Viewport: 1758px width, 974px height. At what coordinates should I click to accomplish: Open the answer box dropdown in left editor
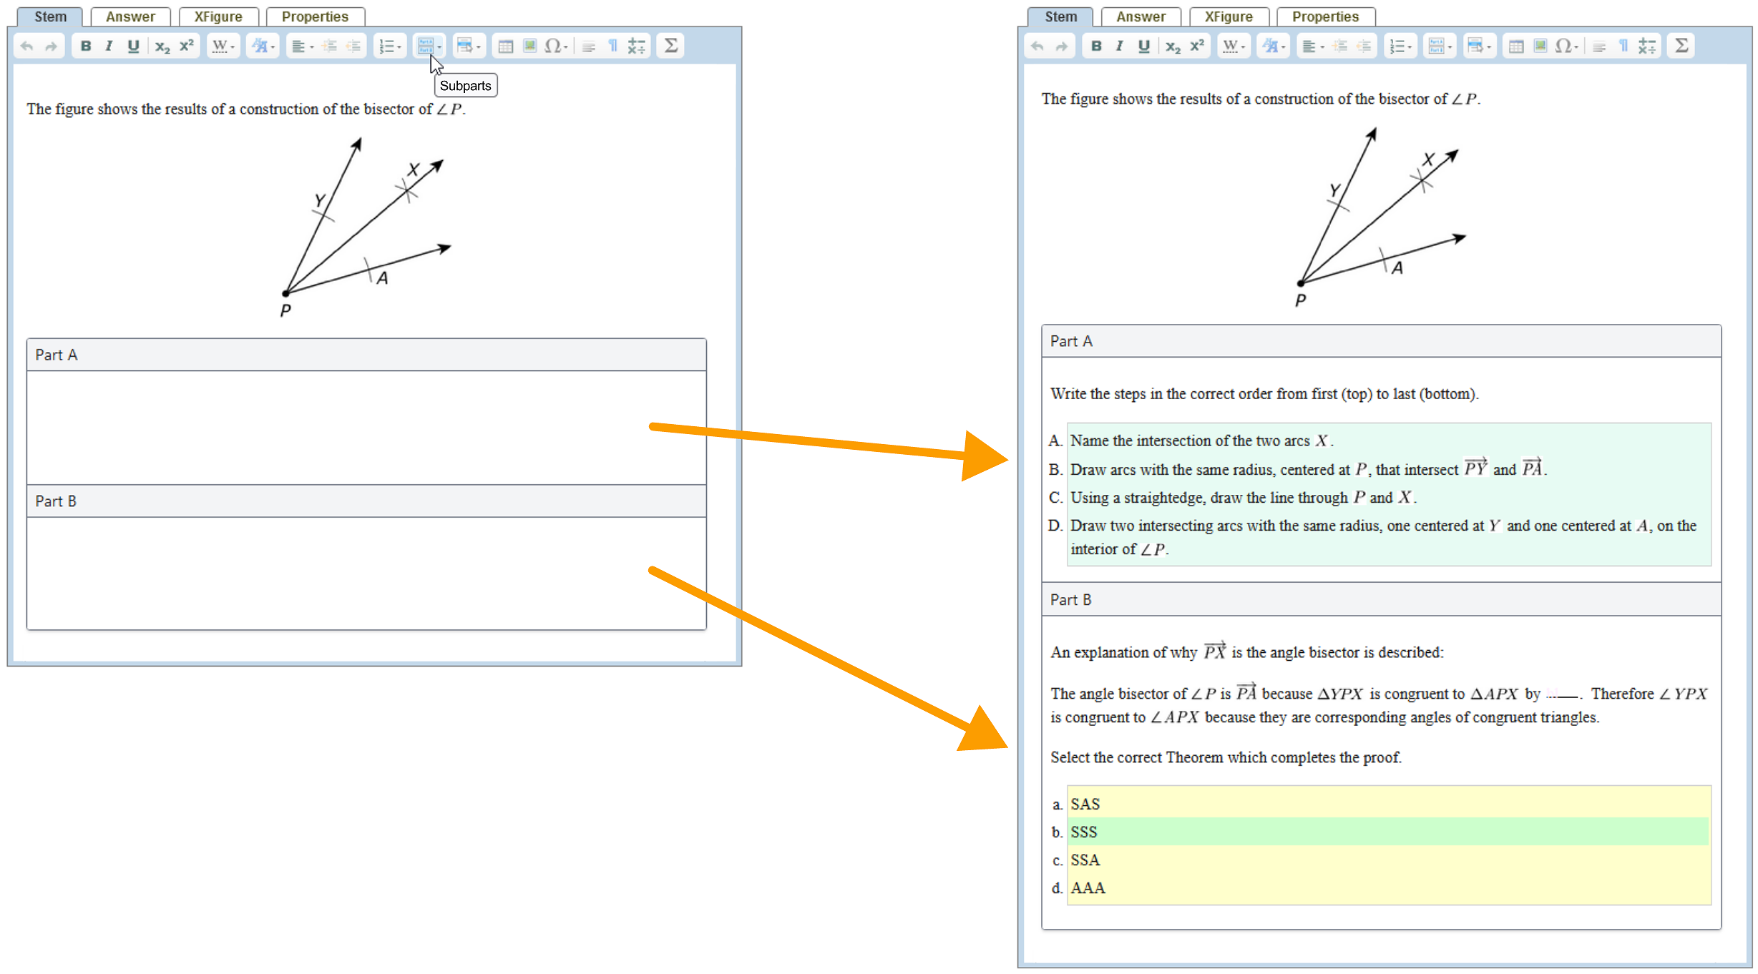[x=469, y=46]
